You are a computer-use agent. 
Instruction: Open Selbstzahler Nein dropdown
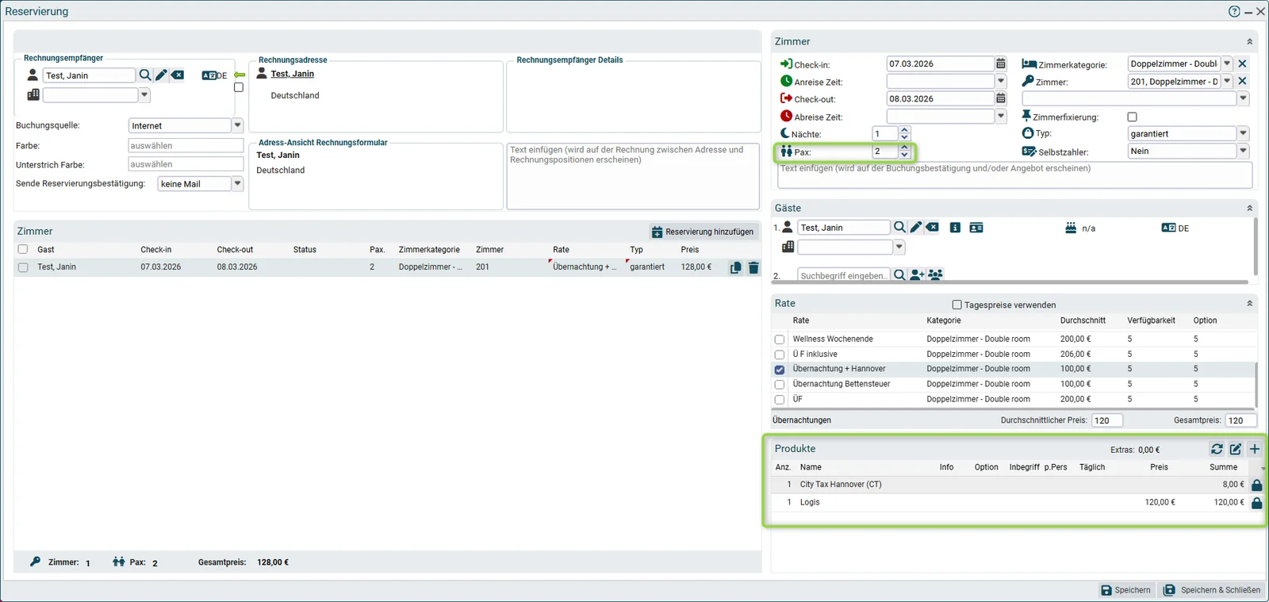[x=1243, y=151]
